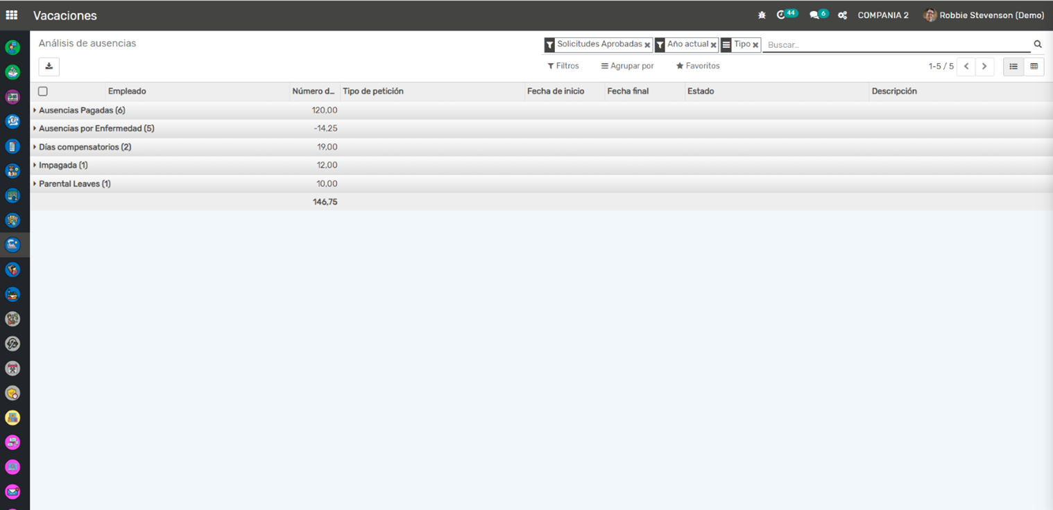Expand the Ausencias Pagadas group
This screenshot has width=1053, height=510.
point(81,110)
